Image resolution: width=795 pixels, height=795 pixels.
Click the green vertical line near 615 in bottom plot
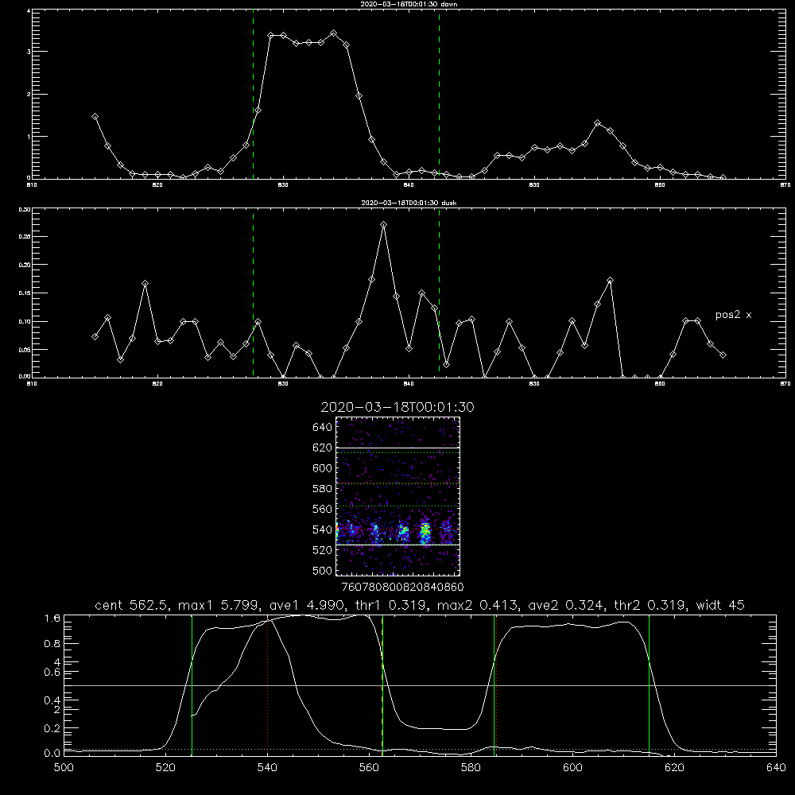point(649,685)
